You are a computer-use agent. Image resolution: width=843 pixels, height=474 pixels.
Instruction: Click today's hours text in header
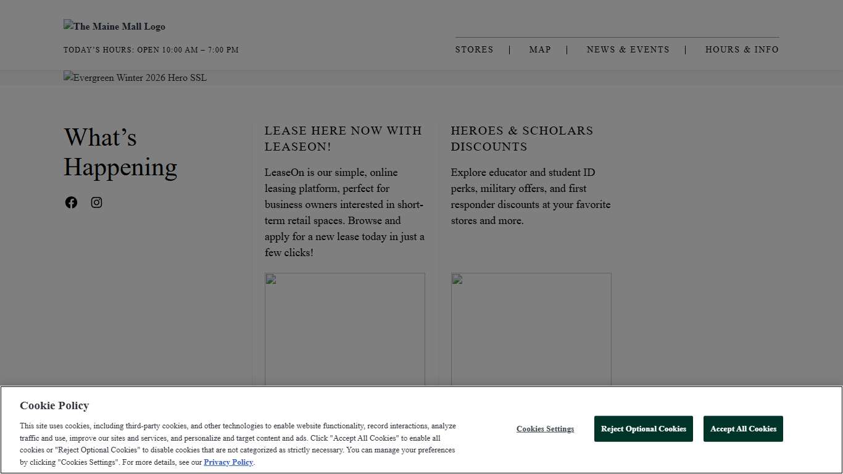click(151, 50)
